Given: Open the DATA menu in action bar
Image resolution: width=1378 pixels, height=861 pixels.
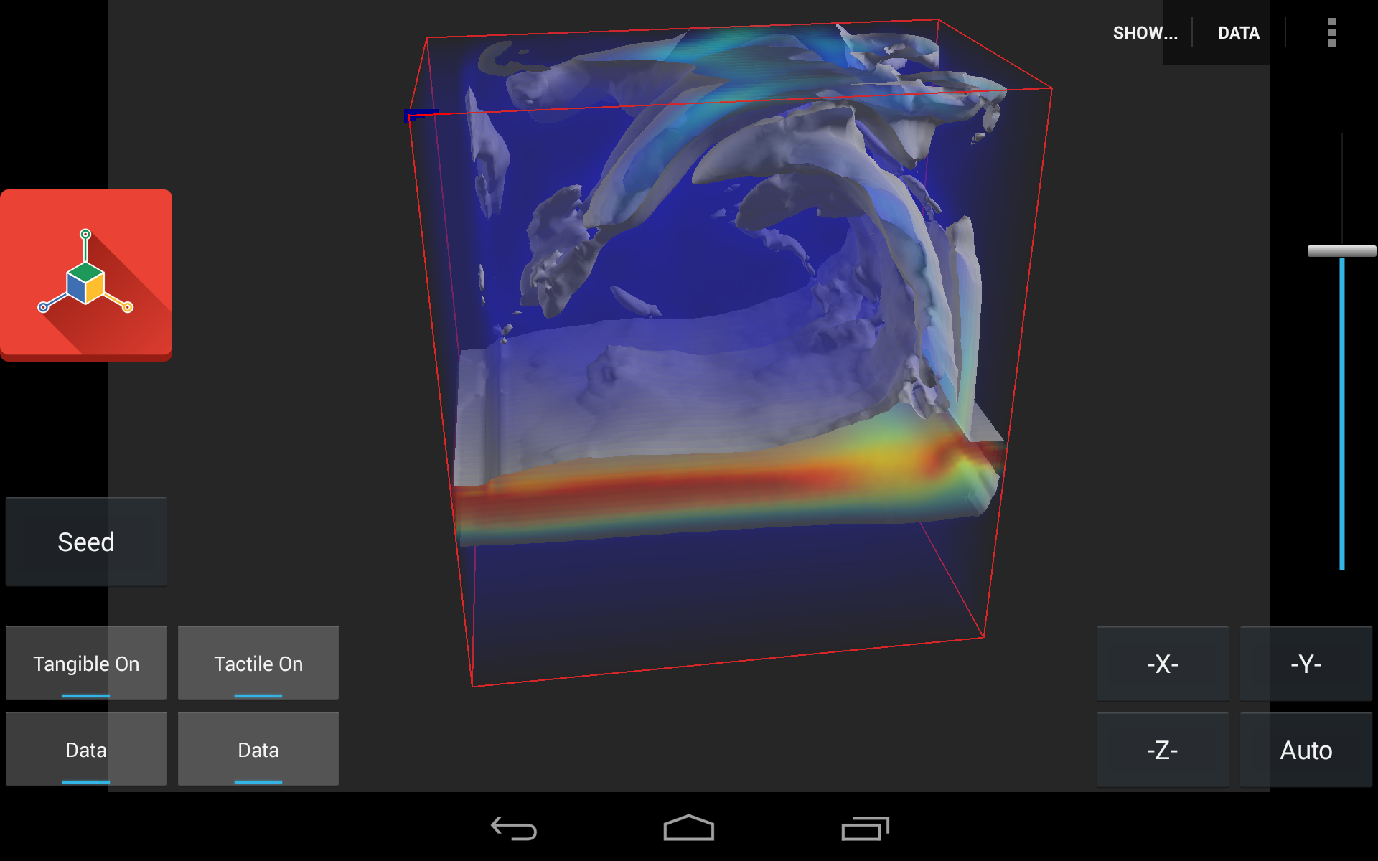Looking at the screenshot, I should point(1238,33).
